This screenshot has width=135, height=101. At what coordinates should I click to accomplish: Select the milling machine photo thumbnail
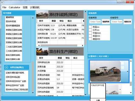click(x=105, y=71)
